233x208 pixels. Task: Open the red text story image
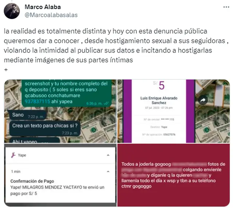click(x=174, y=175)
